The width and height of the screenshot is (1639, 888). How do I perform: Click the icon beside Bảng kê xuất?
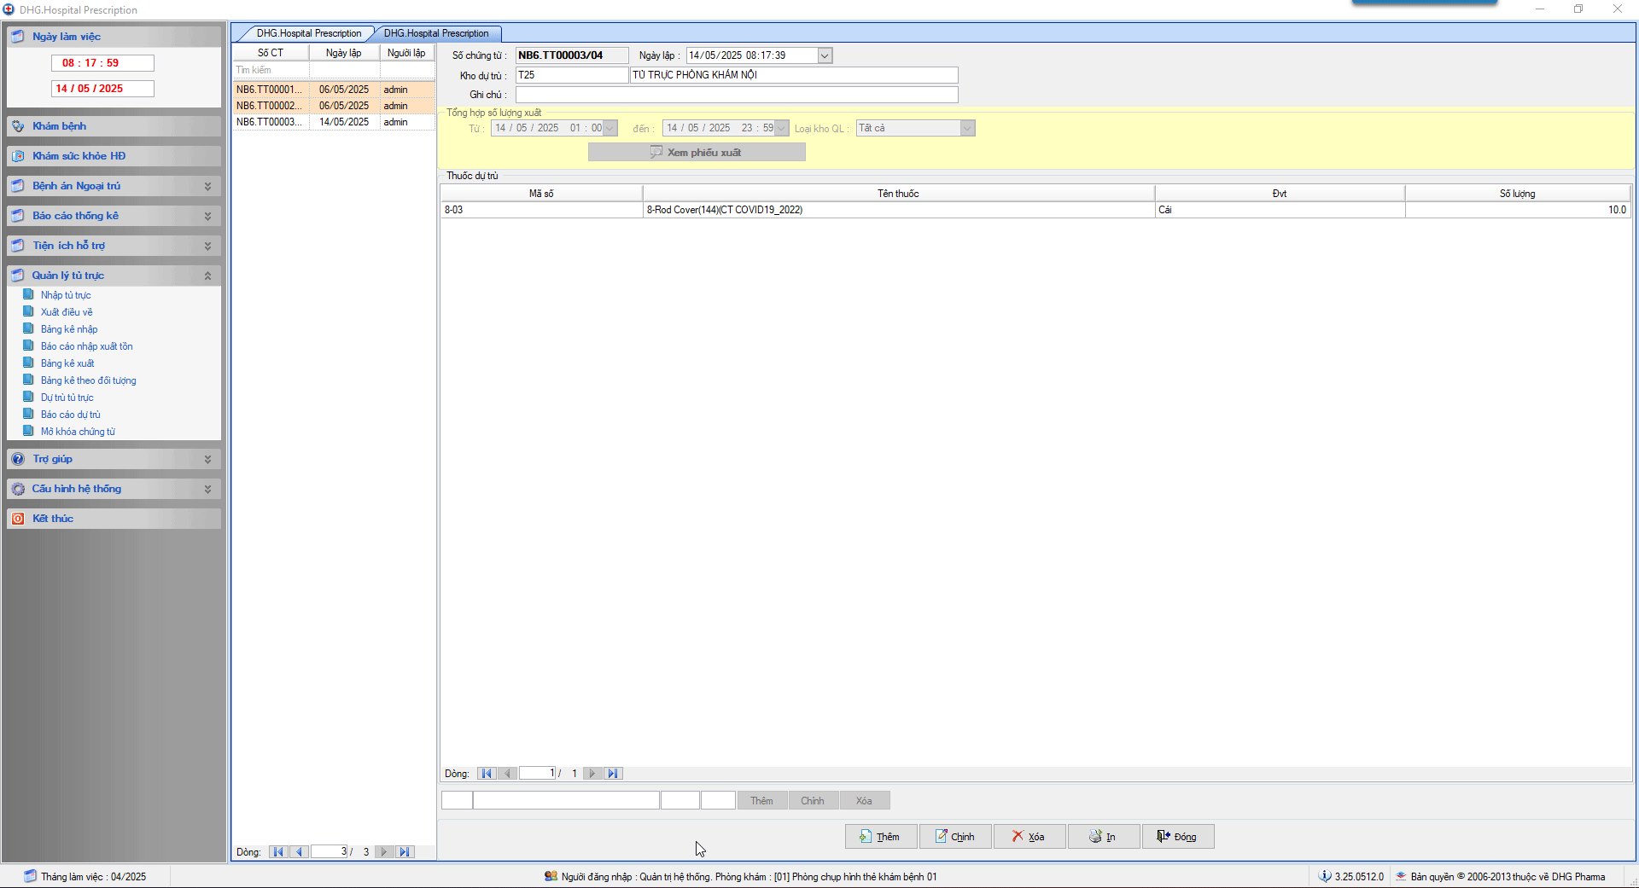[x=28, y=363]
